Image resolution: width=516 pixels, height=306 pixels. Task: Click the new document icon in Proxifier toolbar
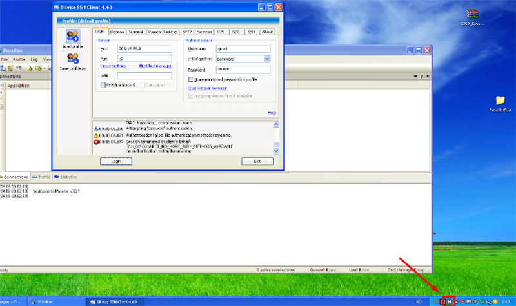(x=29, y=68)
